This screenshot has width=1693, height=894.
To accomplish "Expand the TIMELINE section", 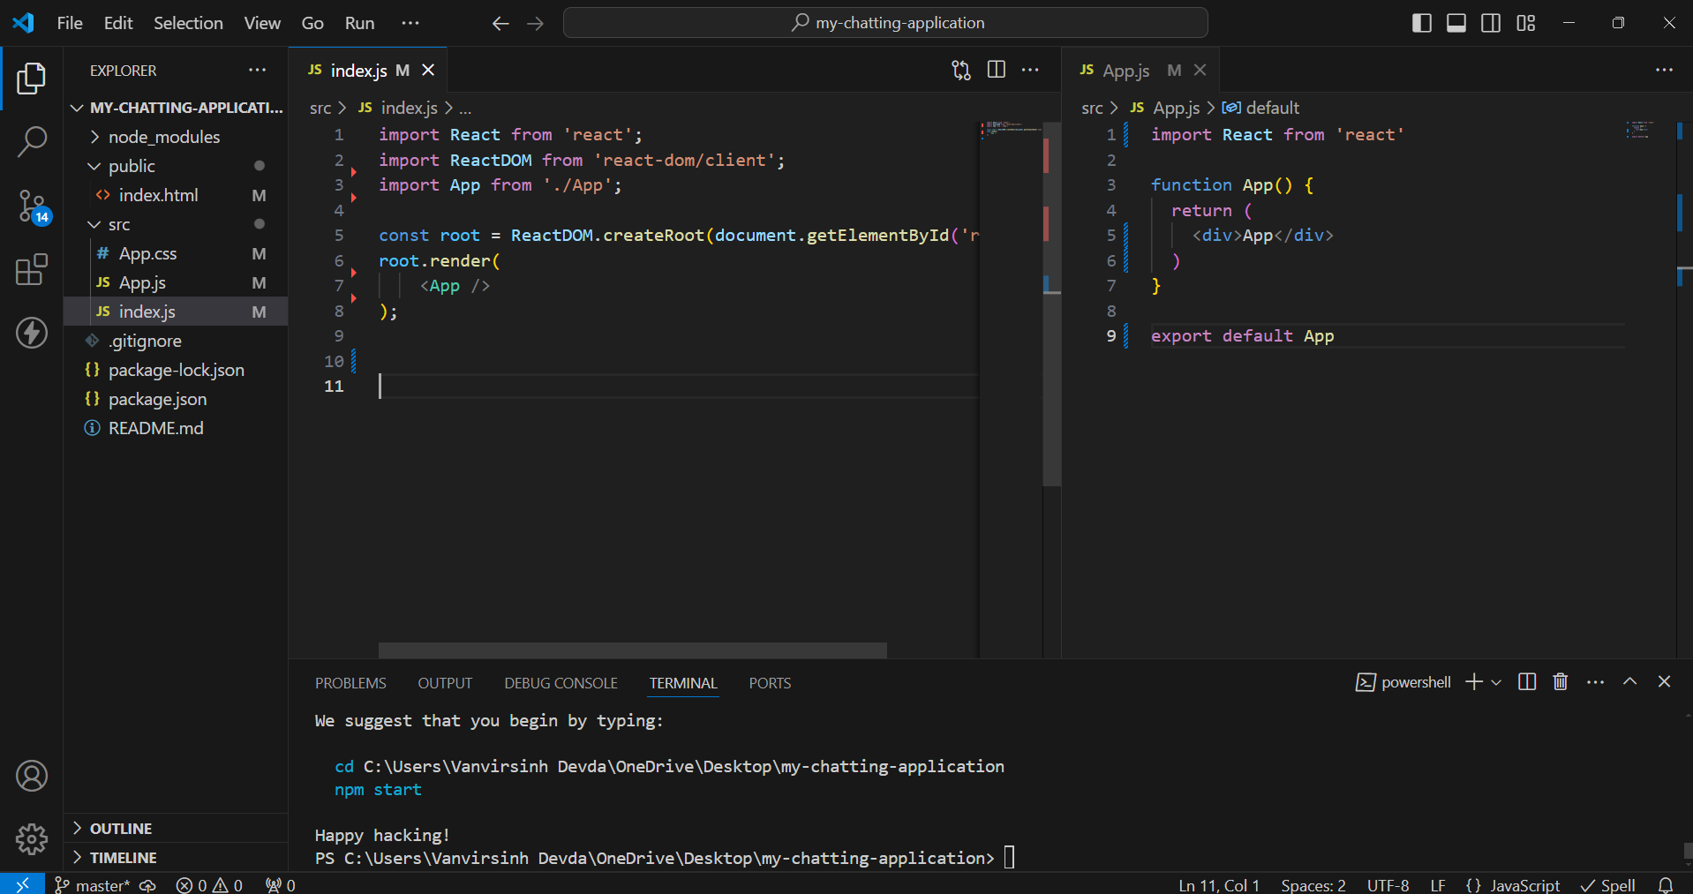I will (x=176, y=857).
